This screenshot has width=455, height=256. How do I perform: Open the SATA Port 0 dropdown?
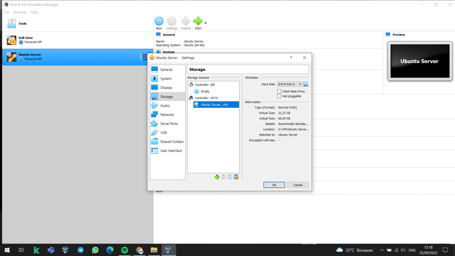pos(289,84)
